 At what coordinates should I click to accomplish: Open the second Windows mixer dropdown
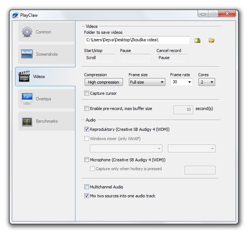191,149
